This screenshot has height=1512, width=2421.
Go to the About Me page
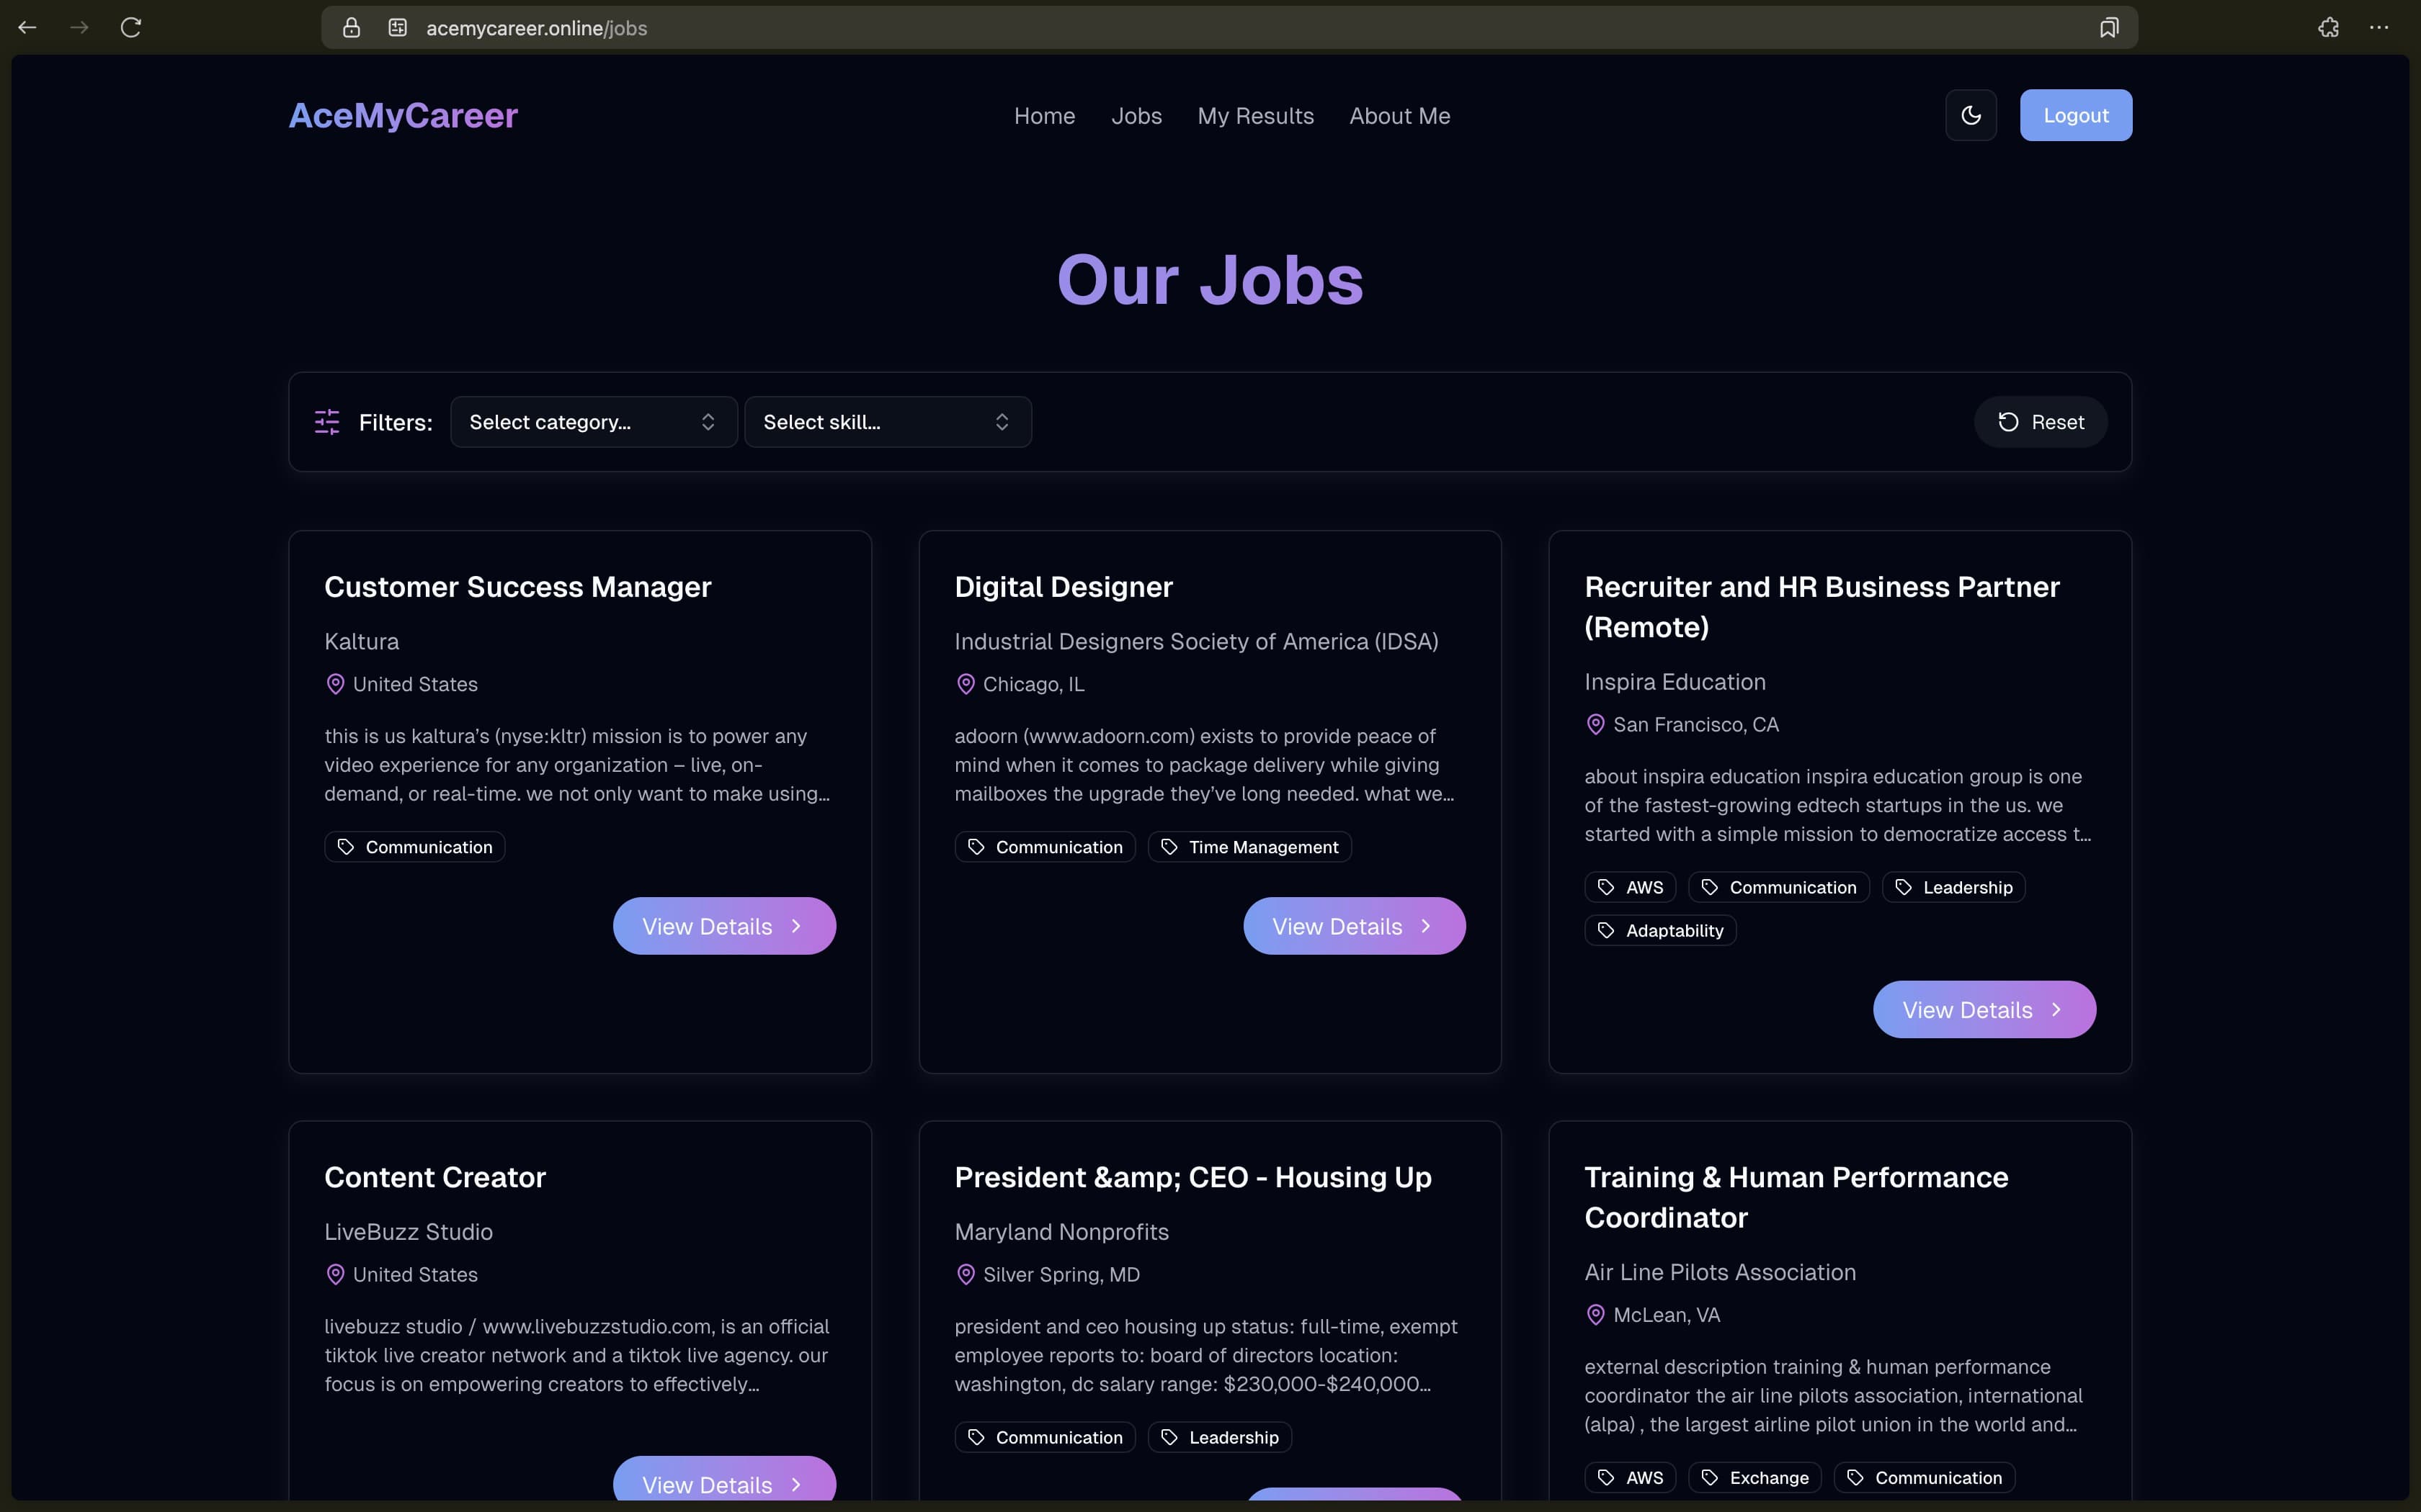pyautogui.click(x=1399, y=116)
